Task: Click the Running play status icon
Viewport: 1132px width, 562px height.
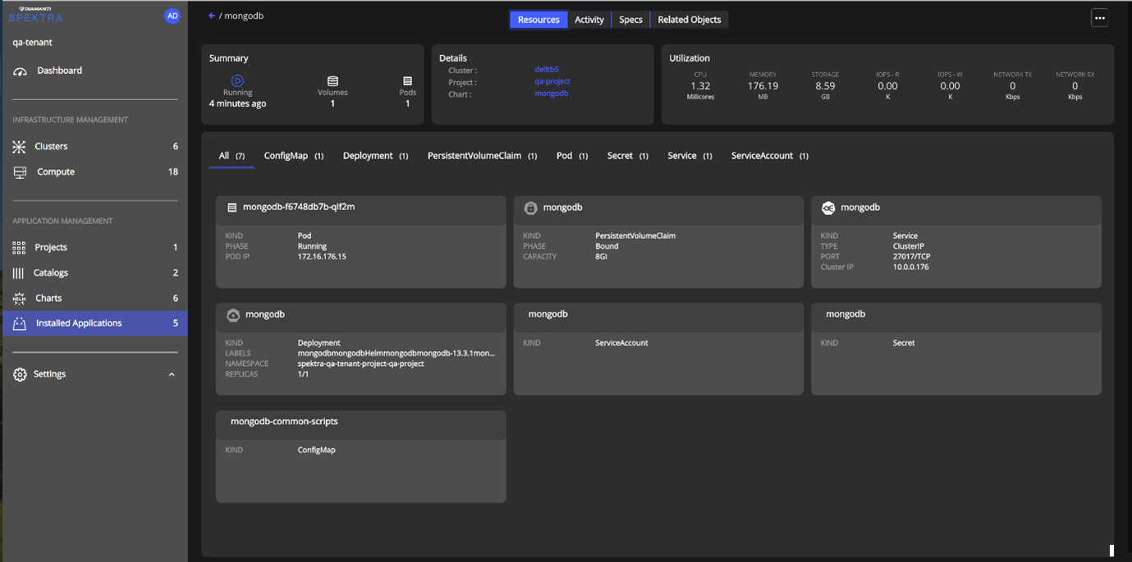Action: (237, 80)
